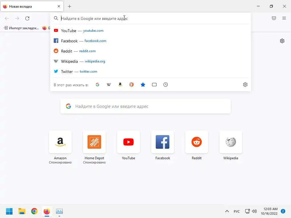Open a new tab with plus button
This screenshot has width=291, height=218.
pyautogui.click(x=69, y=7)
